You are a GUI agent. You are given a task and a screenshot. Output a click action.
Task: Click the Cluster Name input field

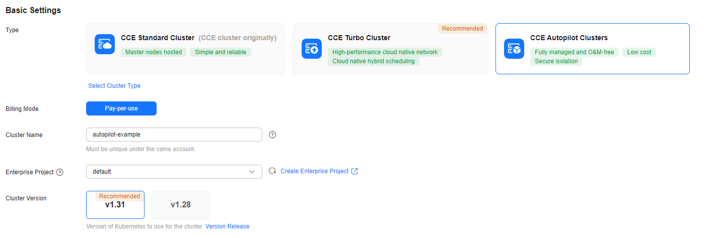[x=174, y=135]
